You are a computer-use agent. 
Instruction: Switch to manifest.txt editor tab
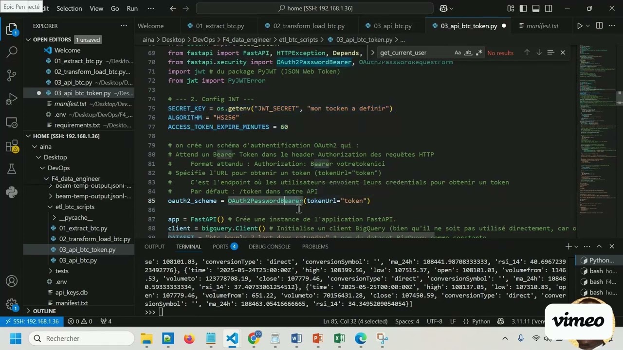pos(542,26)
